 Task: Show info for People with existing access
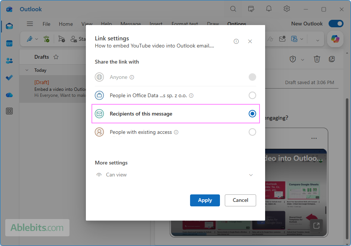click(x=176, y=132)
